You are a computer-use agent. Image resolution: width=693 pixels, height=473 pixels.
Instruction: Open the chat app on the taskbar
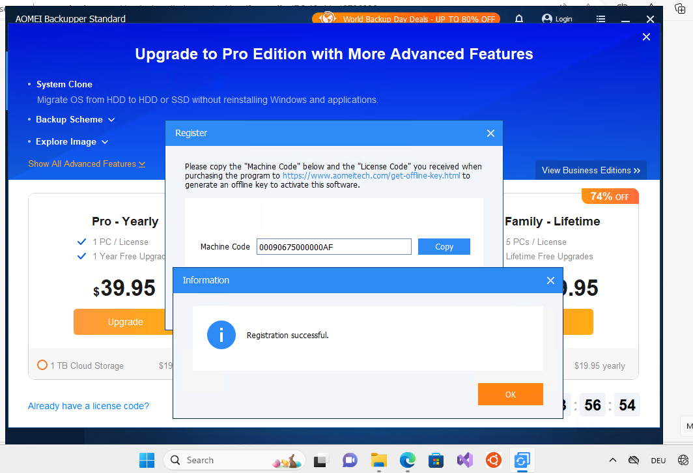click(350, 460)
